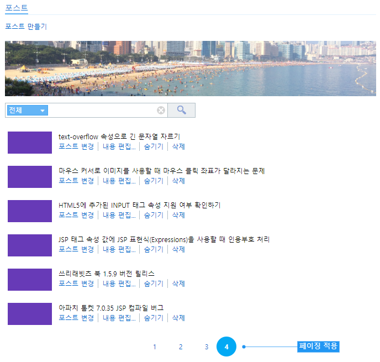
Task: Click the beach banner image
Action: click(191, 69)
